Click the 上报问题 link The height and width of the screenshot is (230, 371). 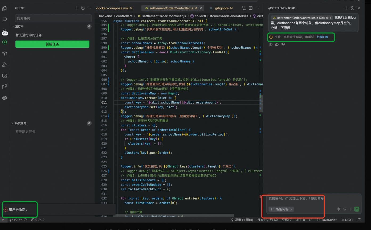(x=322, y=37)
